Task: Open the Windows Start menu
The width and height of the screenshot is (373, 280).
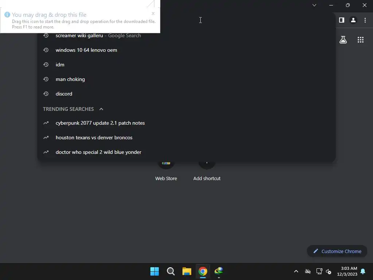Action: tap(154, 271)
